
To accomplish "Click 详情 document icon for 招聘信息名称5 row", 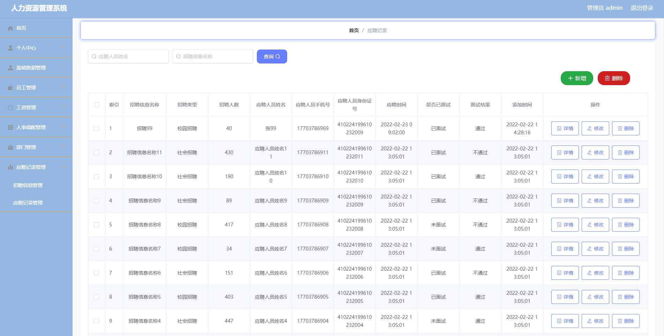I will (559, 297).
